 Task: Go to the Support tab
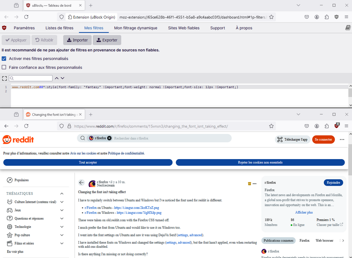[218, 28]
